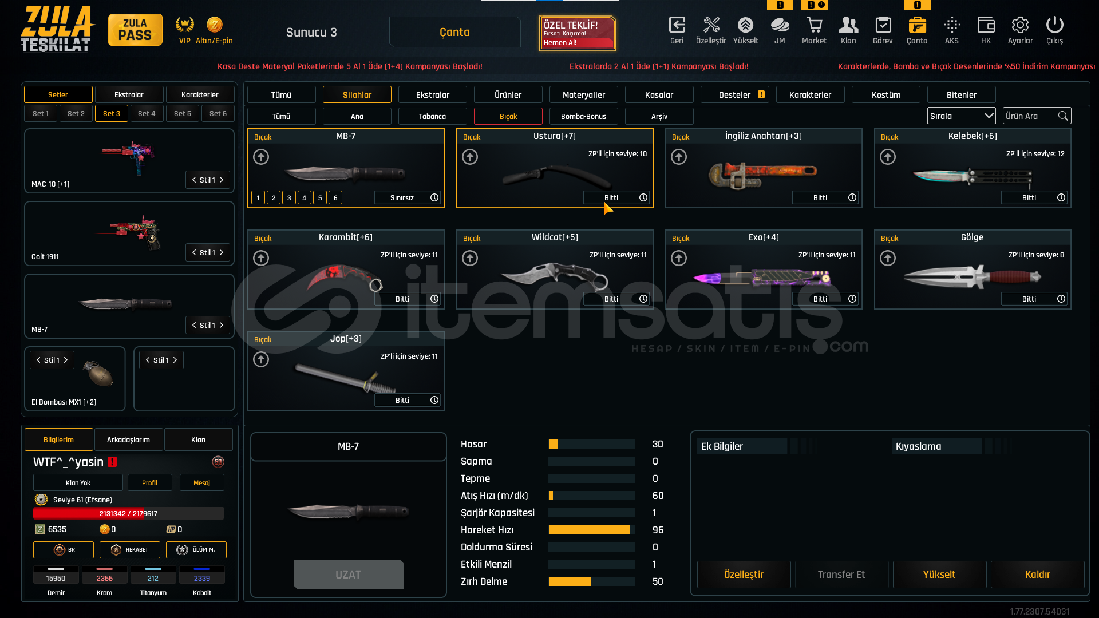
Task: Open the VIP laurel icon
Action: click(x=184, y=25)
